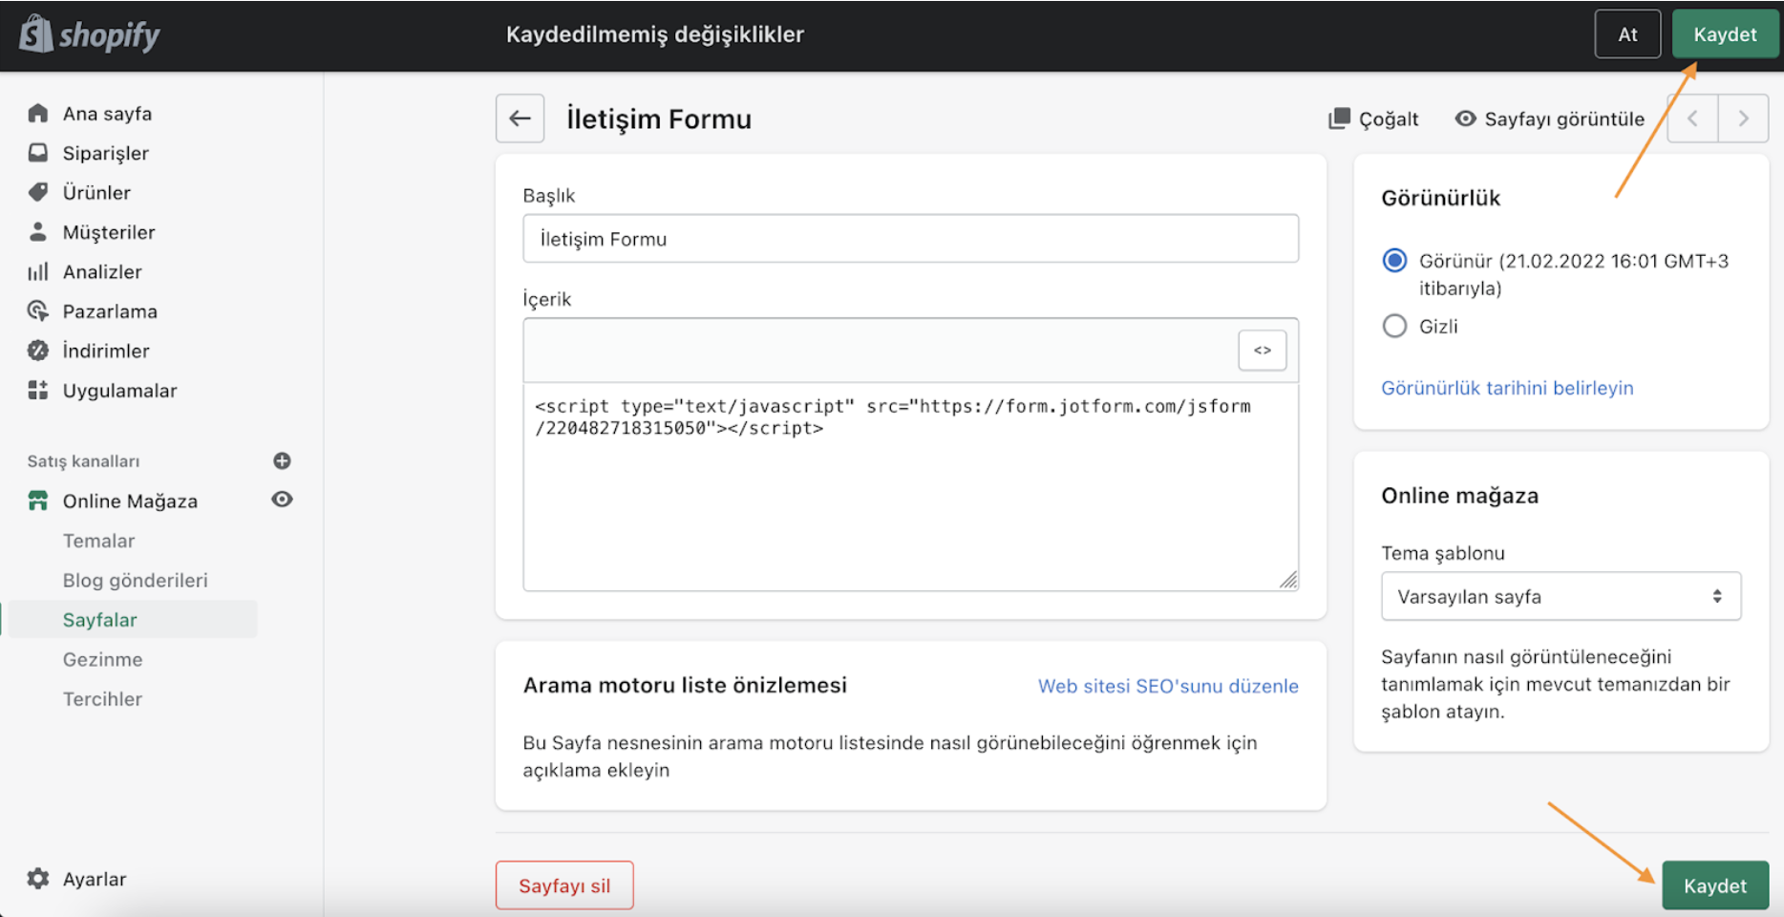The height and width of the screenshot is (917, 1784).
Task: Open Temalar submenu item
Action: [99, 541]
